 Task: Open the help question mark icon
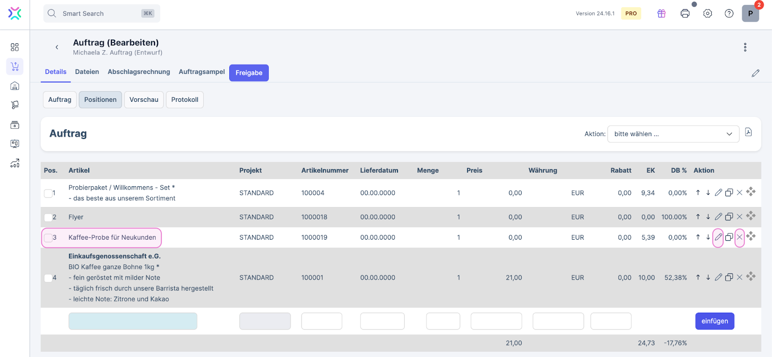tap(729, 14)
